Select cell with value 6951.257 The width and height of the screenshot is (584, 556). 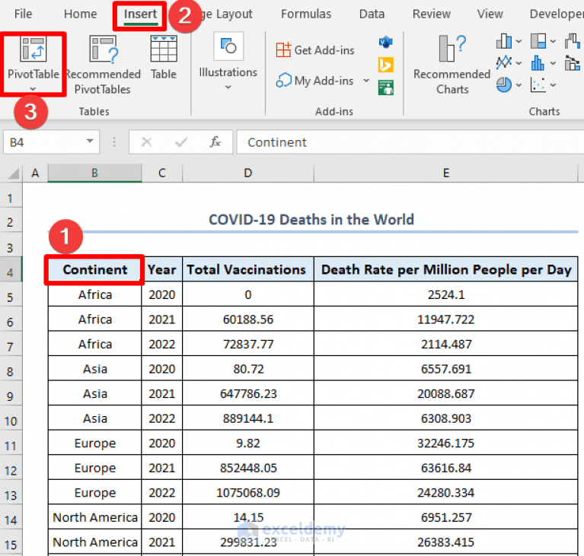pyautogui.click(x=446, y=517)
